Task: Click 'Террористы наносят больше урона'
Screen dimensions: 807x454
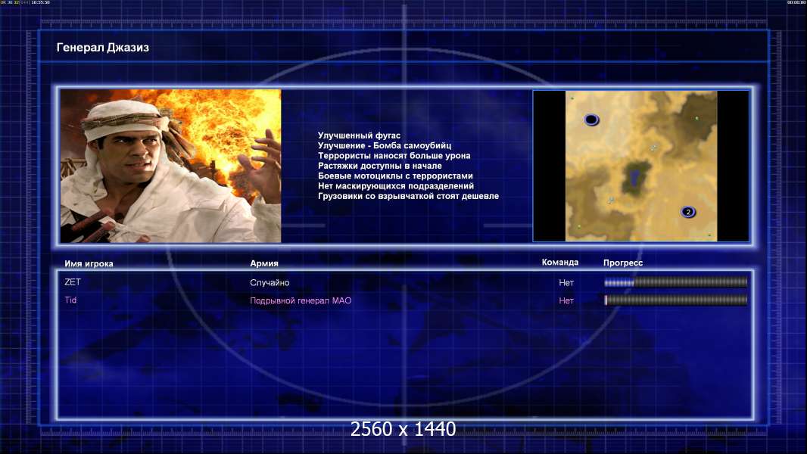Action: pyautogui.click(x=394, y=156)
